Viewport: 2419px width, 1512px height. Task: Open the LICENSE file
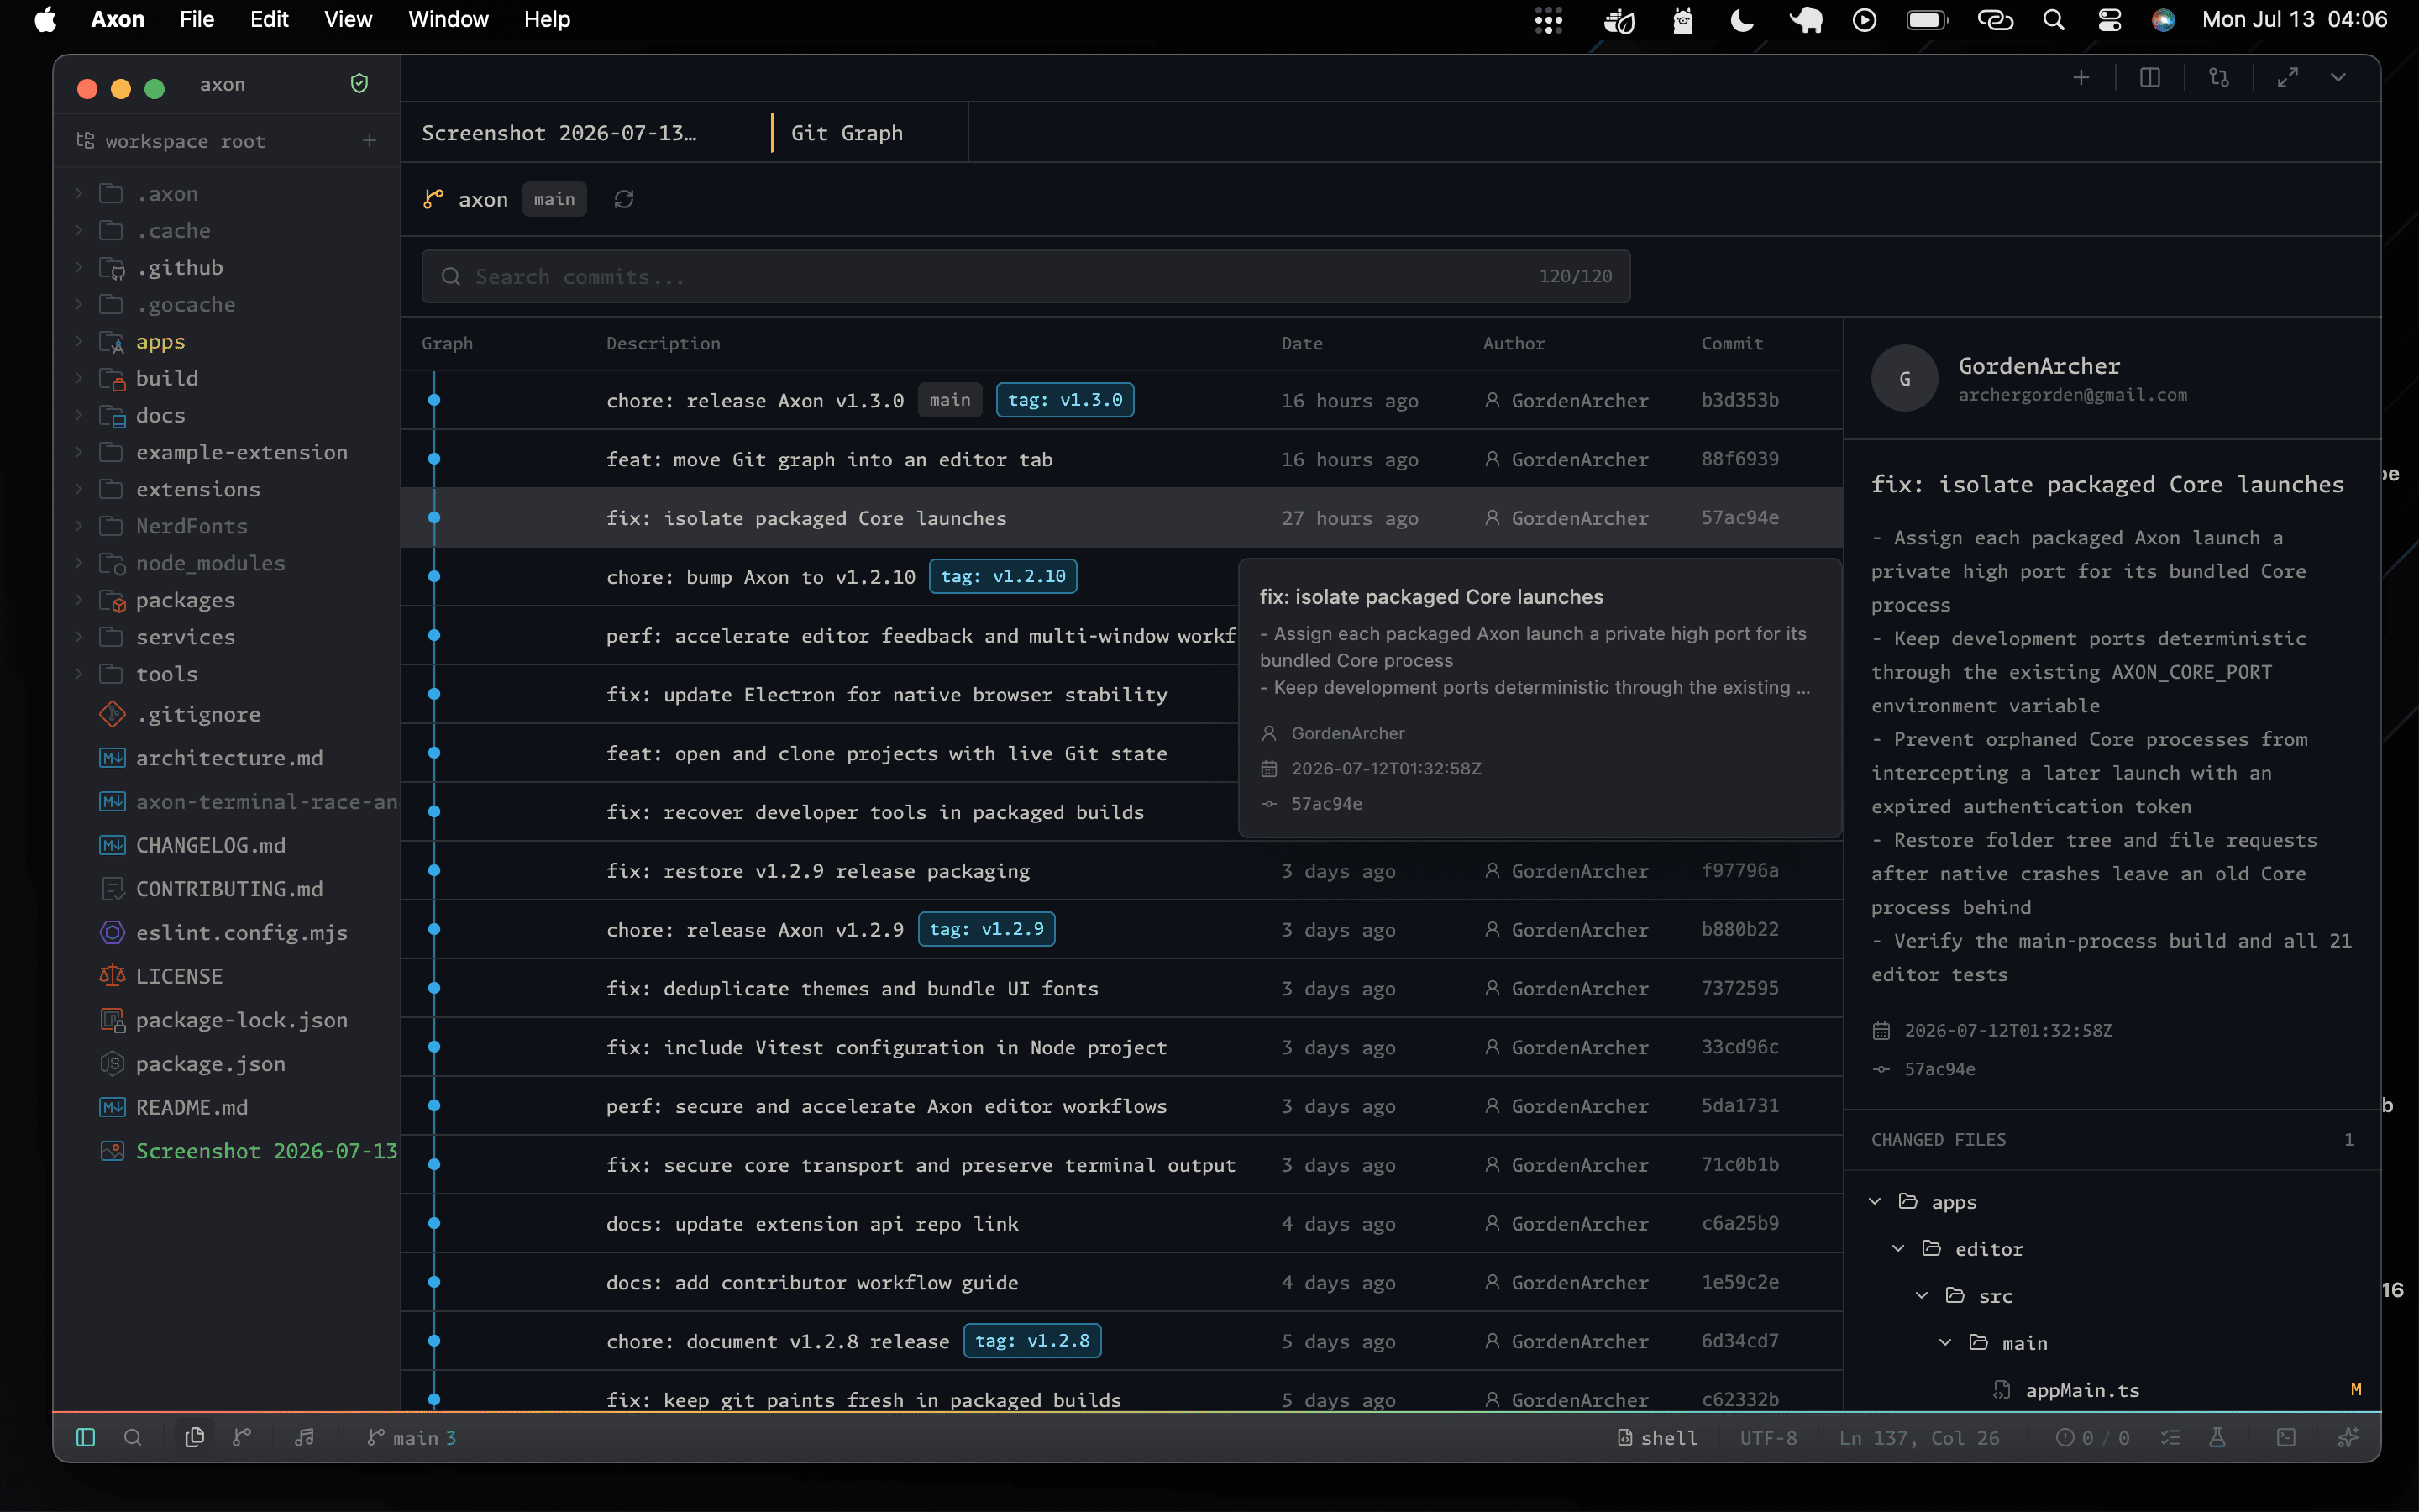coord(179,976)
